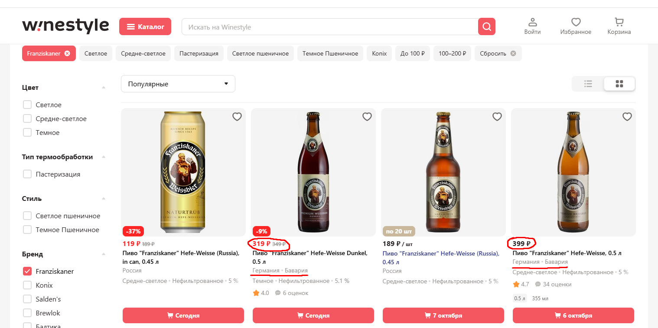Collapse the Бренд filter section

click(x=103, y=254)
